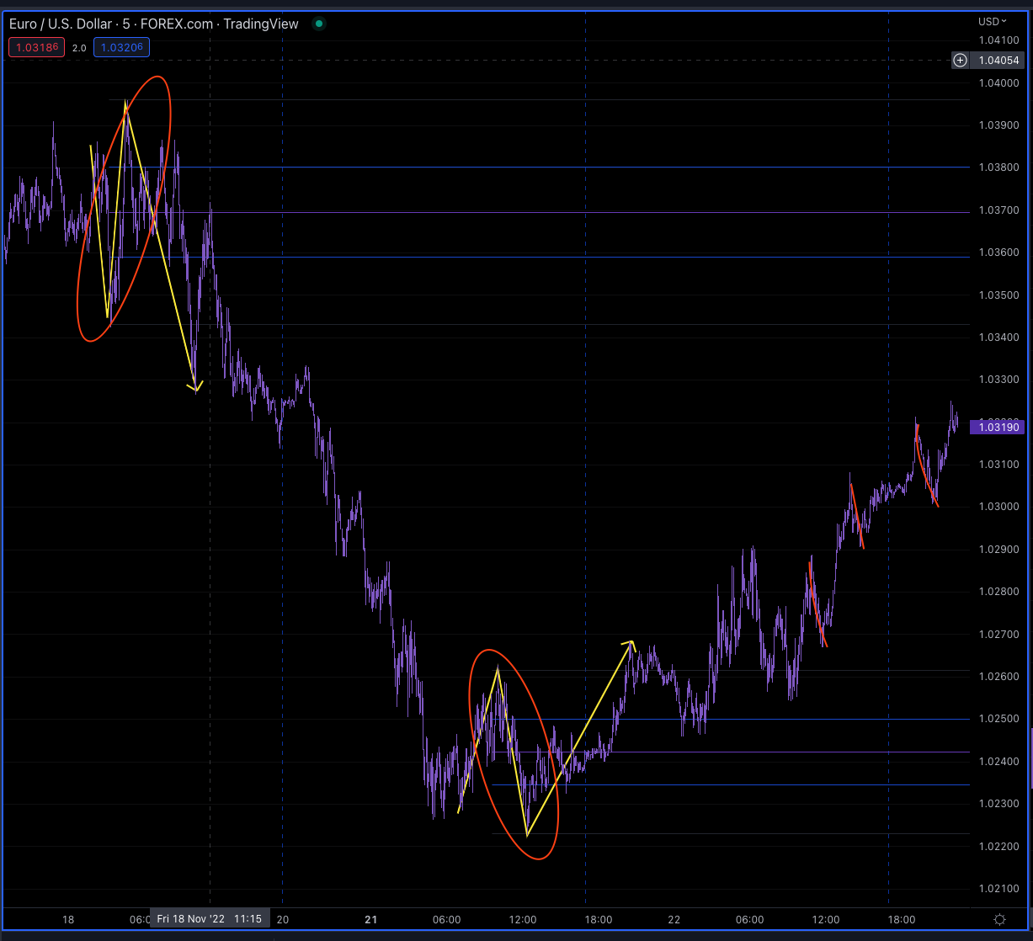Click the 1.02600 price axis label
Screen dimensions: 1033x941
tap(999, 676)
